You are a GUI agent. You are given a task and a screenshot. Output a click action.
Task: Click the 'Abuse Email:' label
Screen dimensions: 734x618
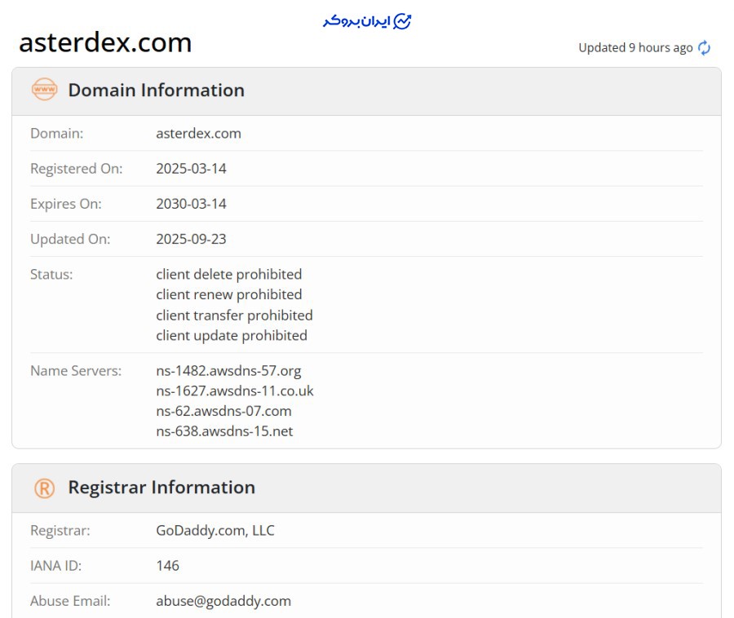(x=70, y=601)
